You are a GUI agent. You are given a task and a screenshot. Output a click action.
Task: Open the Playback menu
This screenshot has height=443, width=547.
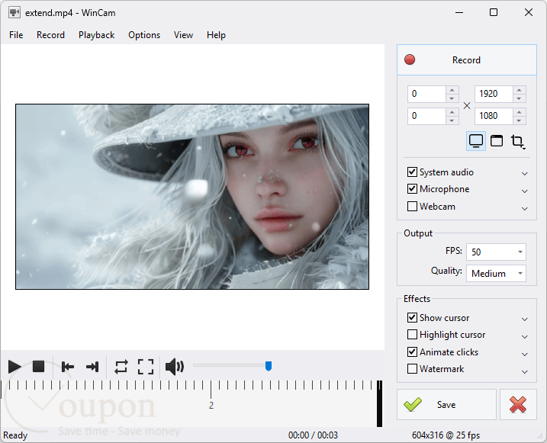click(x=96, y=35)
